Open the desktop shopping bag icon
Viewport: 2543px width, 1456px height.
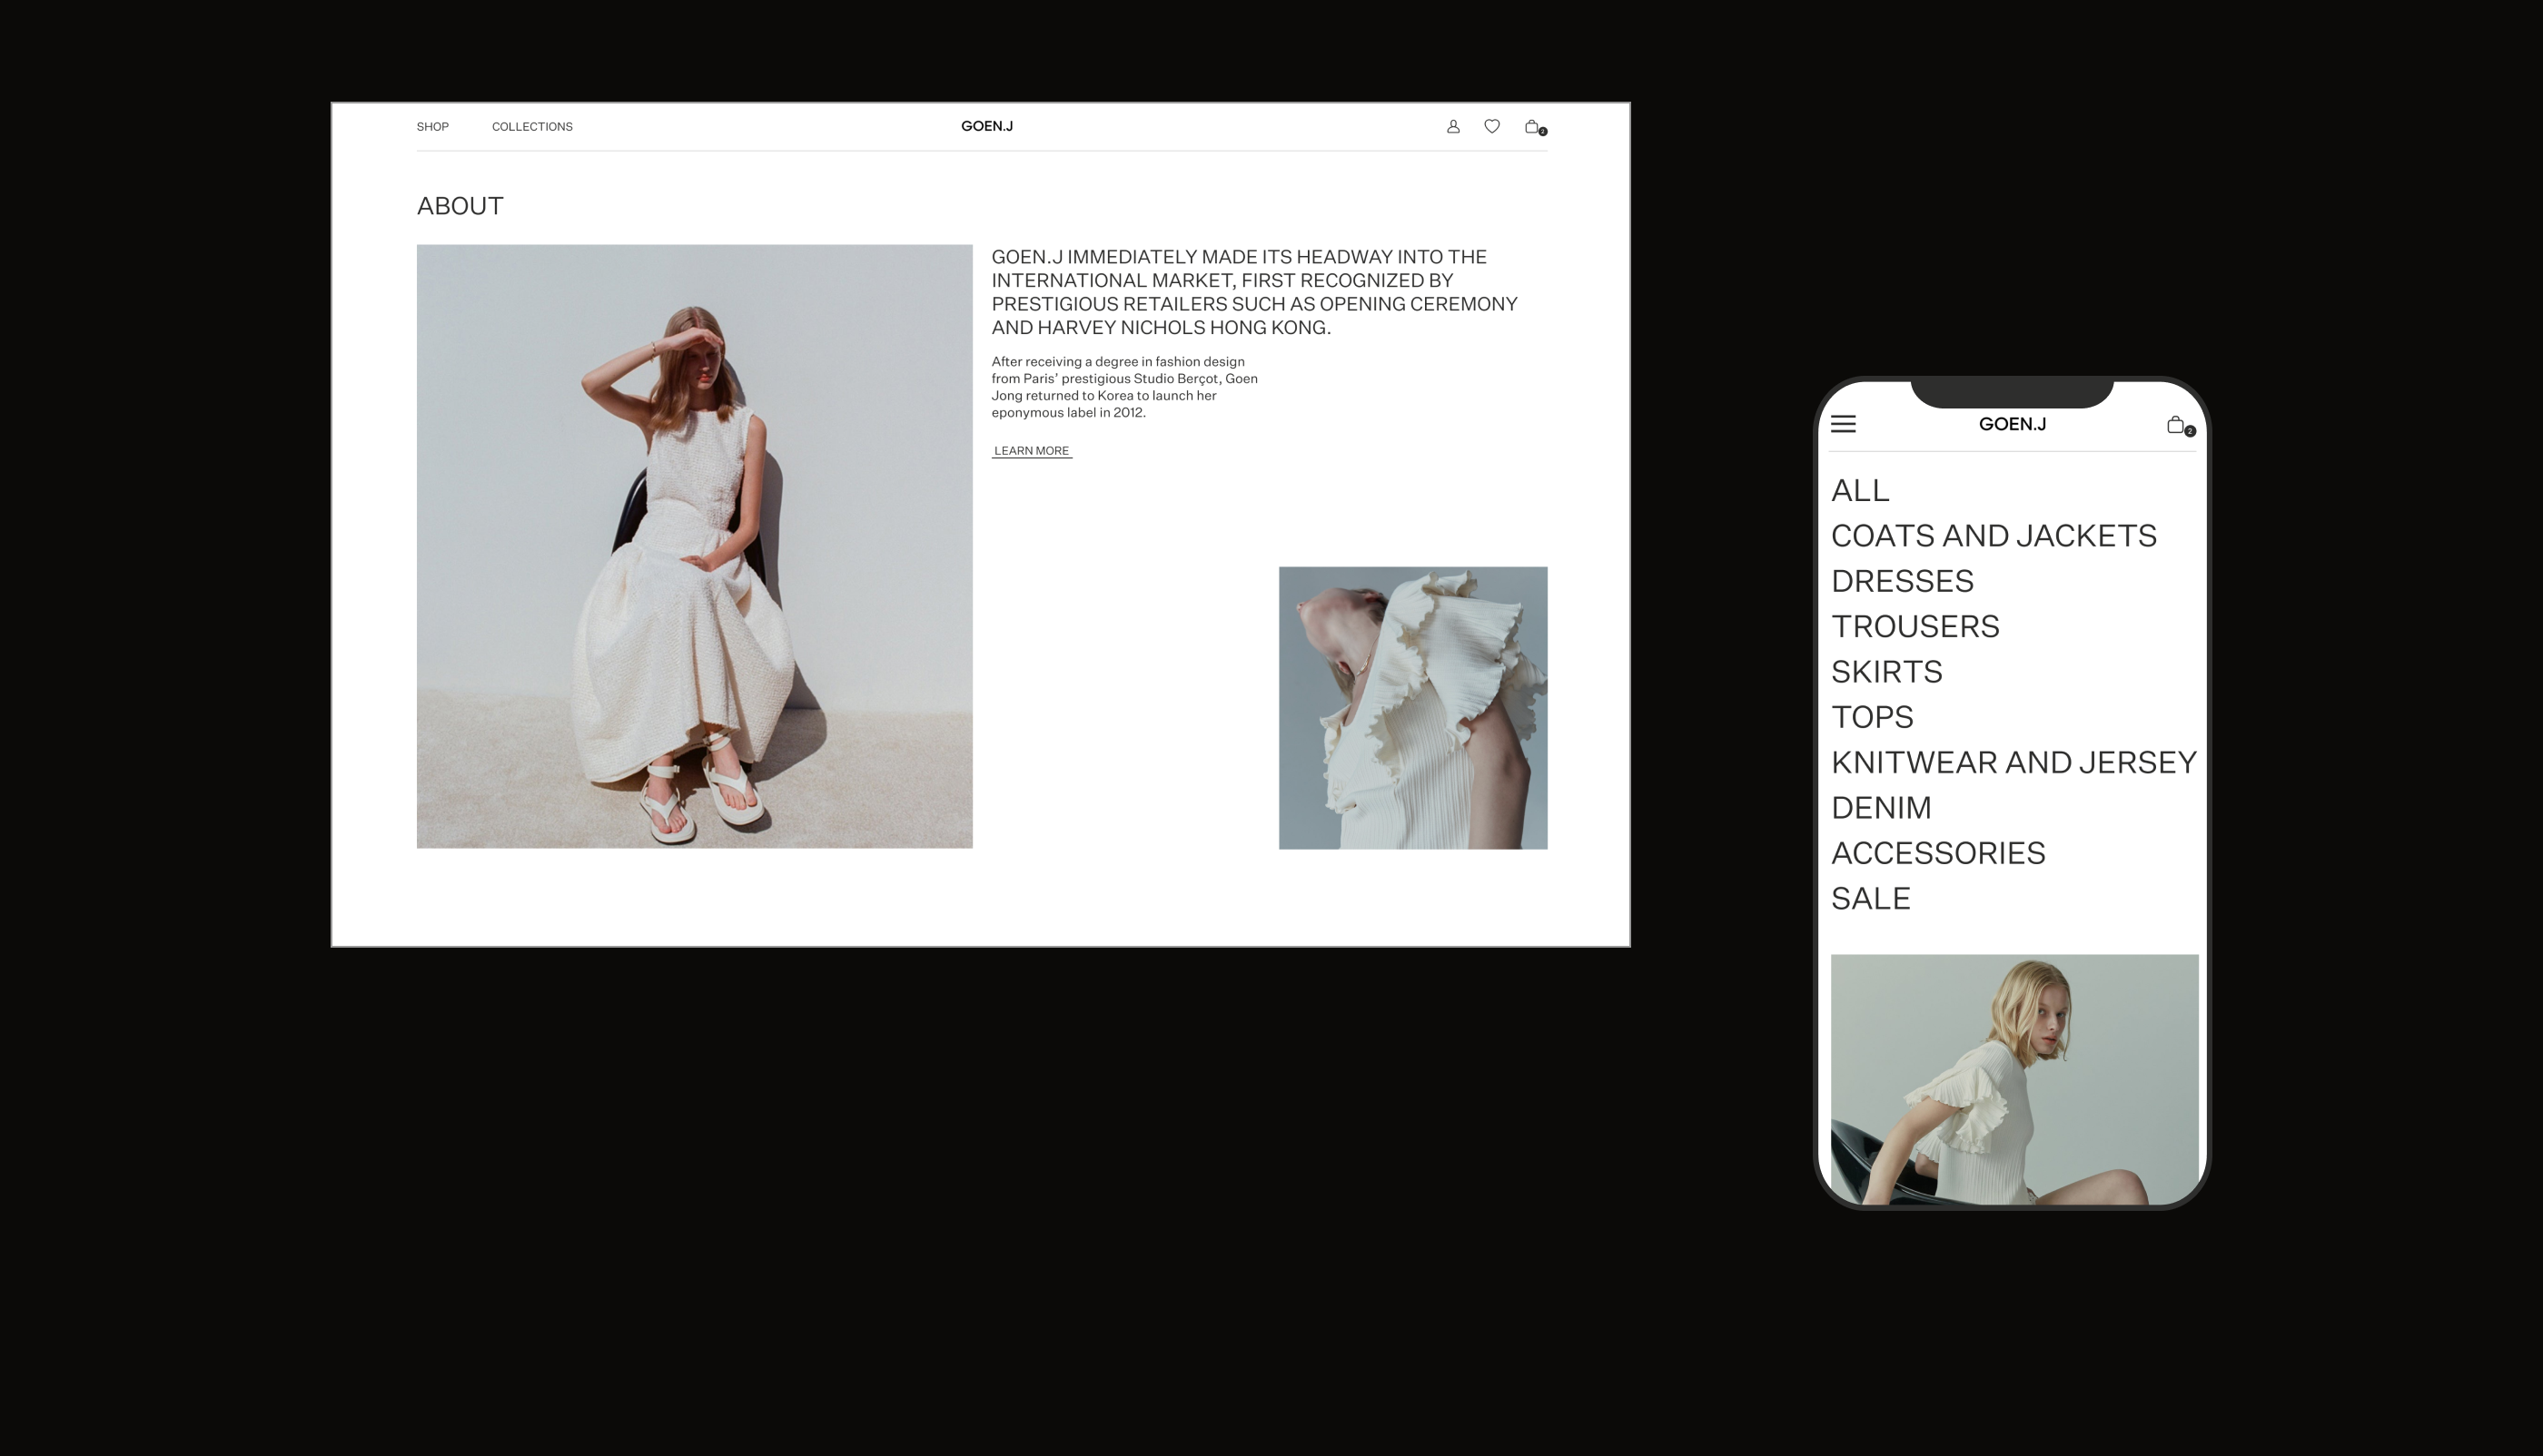[1532, 126]
